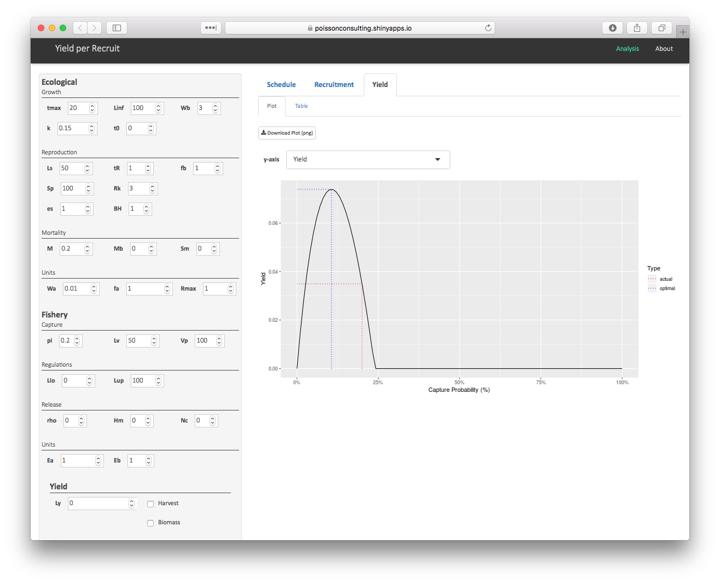Open a new tab with plus icon
This screenshot has width=720, height=584.
click(682, 32)
